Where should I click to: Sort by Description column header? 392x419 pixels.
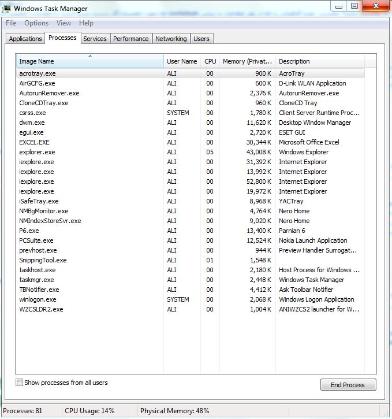(x=320, y=61)
